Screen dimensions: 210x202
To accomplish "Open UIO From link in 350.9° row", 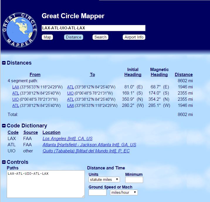I will point(16,99).
